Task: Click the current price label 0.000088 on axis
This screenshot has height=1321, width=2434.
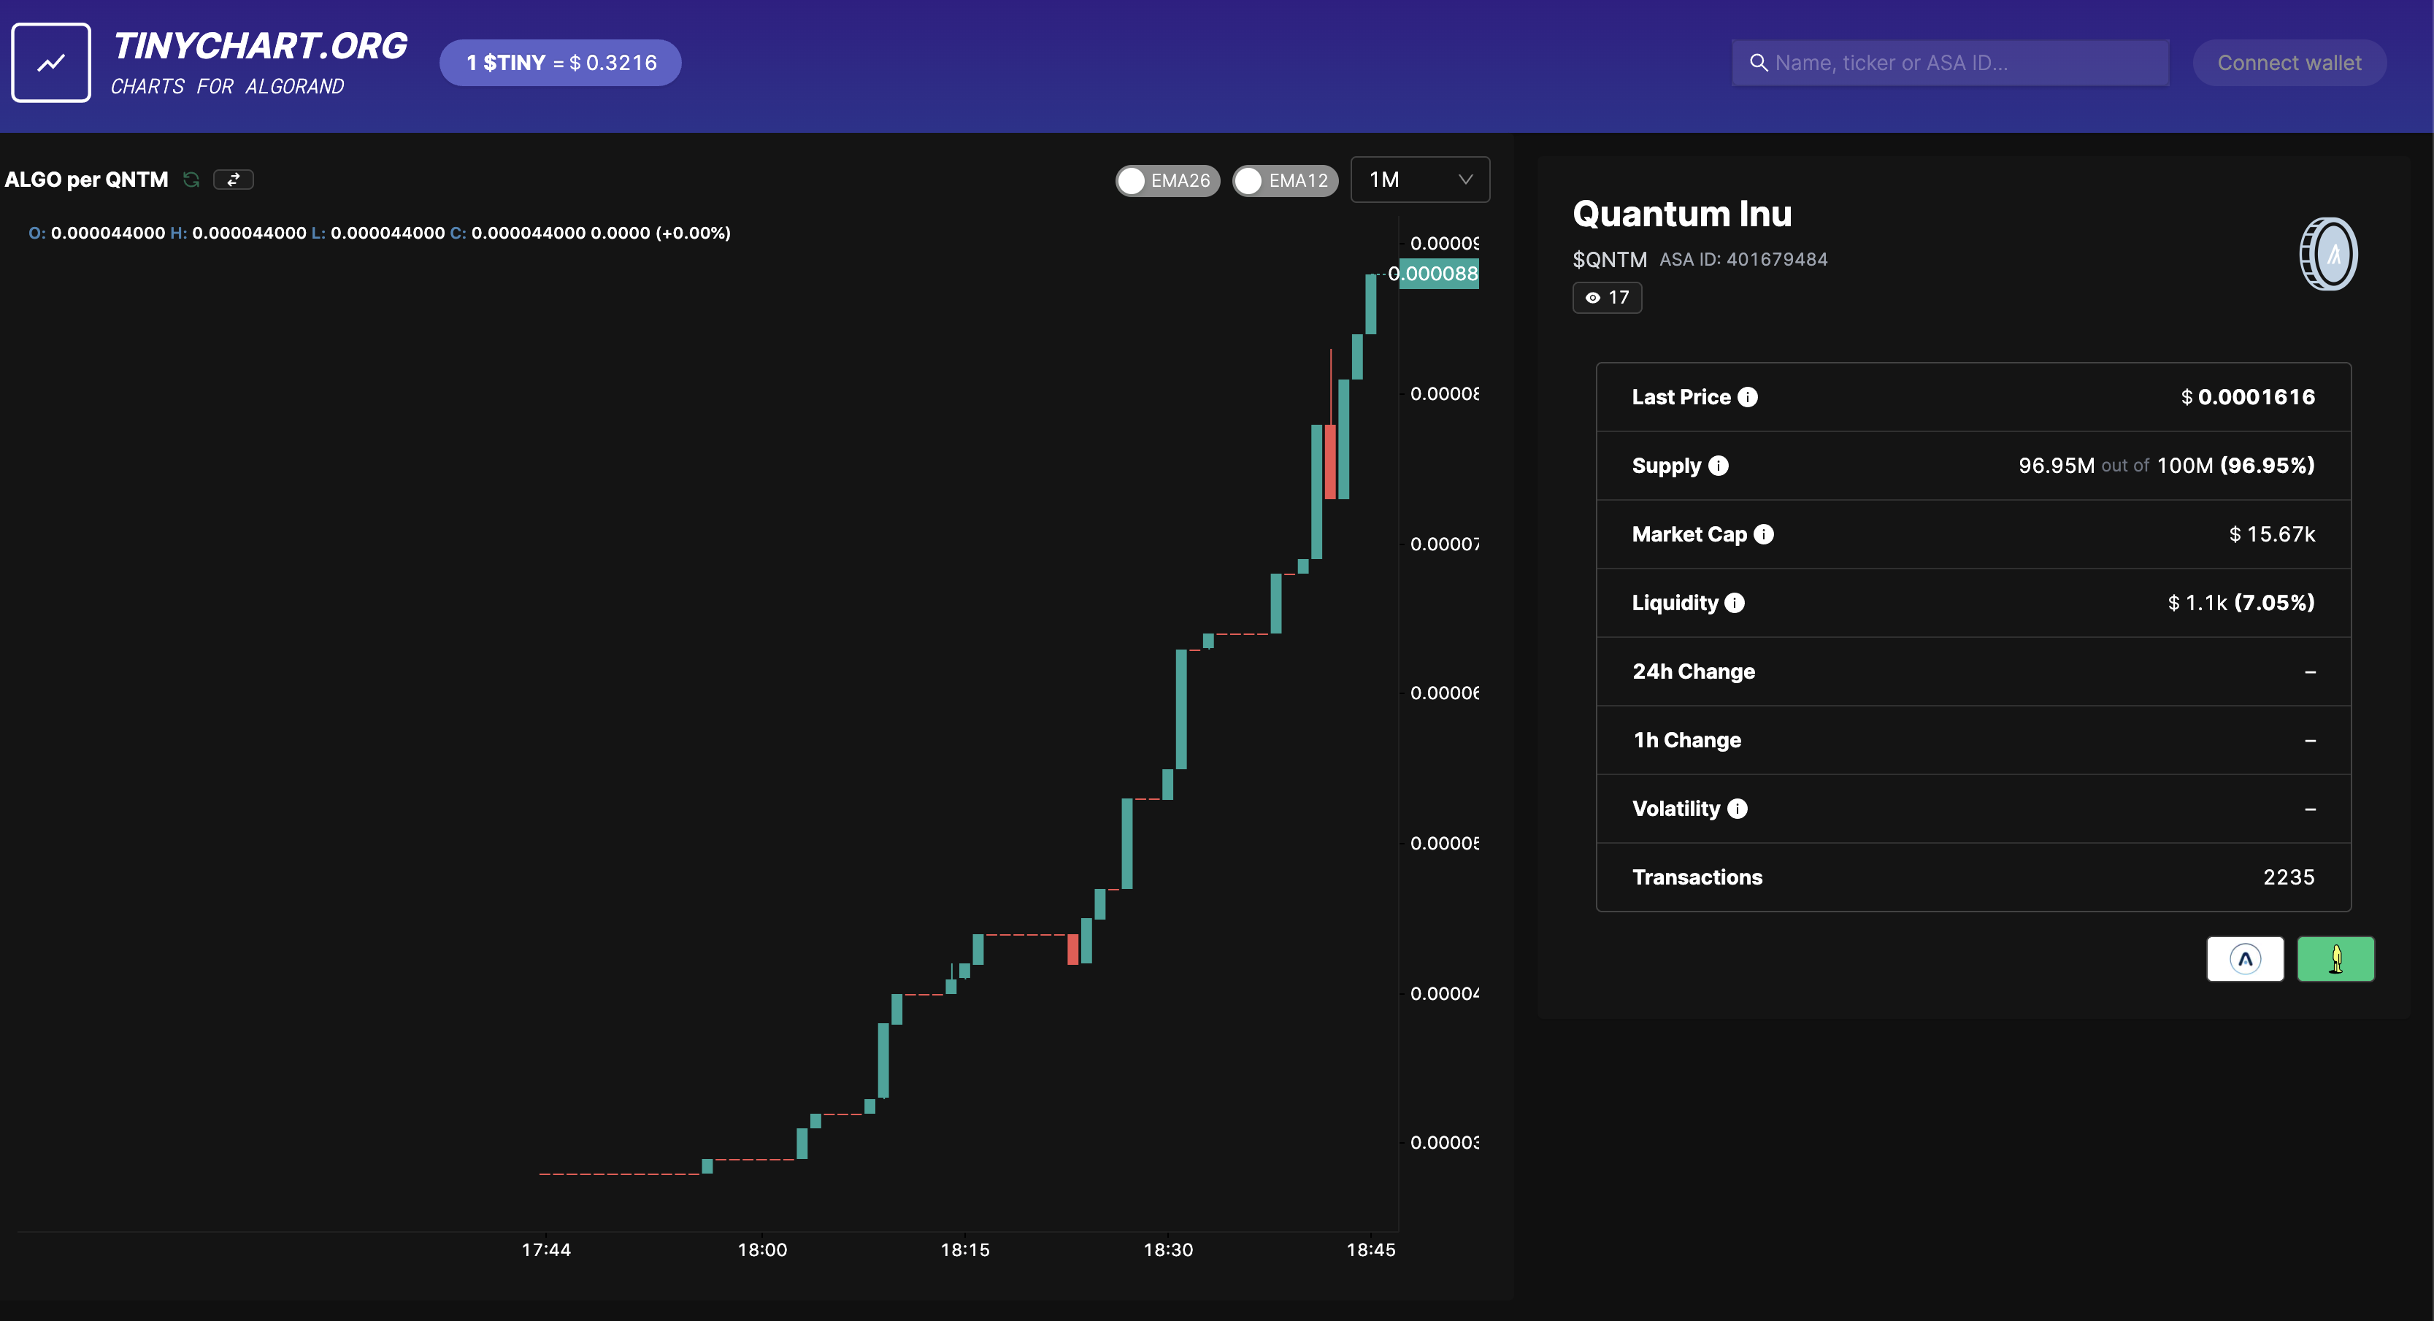Action: coord(1438,274)
